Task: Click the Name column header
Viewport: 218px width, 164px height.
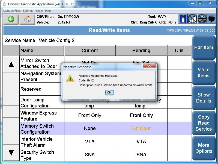Action: pyautogui.click(x=42, y=51)
